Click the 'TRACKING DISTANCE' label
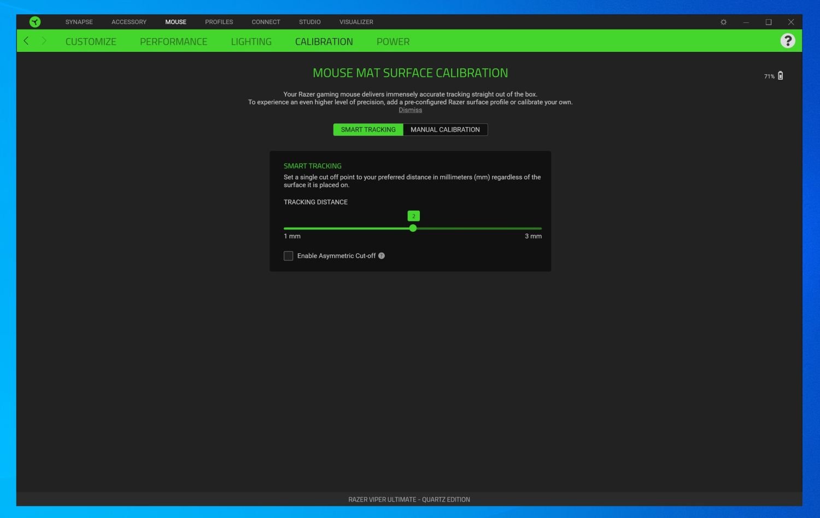 [x=316, y=202]
